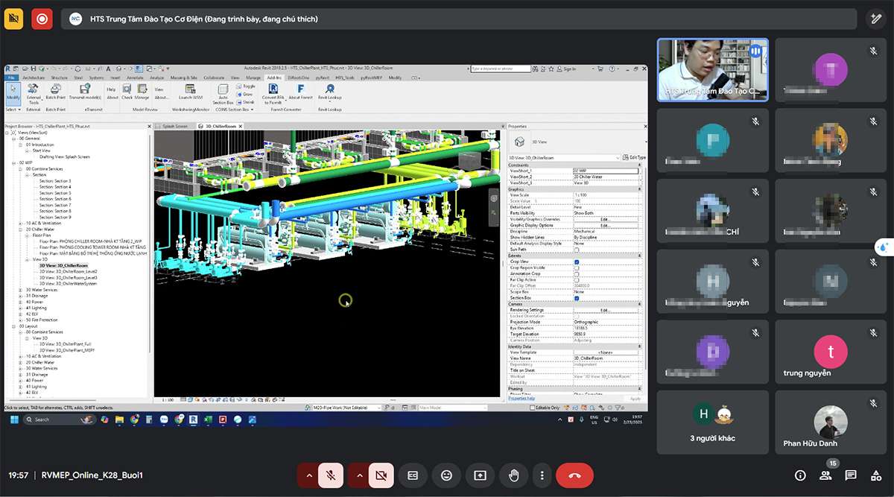894x497 pixels.
Task: Click the Transmit model(s) icon
Action: 85,92
